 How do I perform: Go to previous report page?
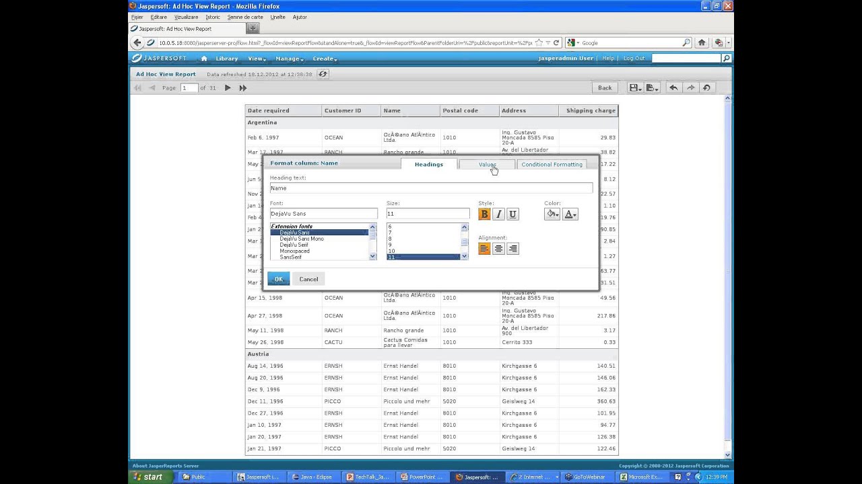[x=152, y=88]
